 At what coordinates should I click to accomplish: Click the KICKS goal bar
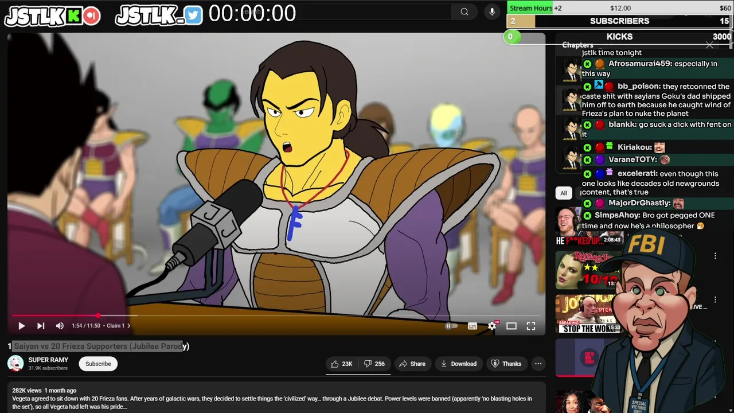point(619,37)
